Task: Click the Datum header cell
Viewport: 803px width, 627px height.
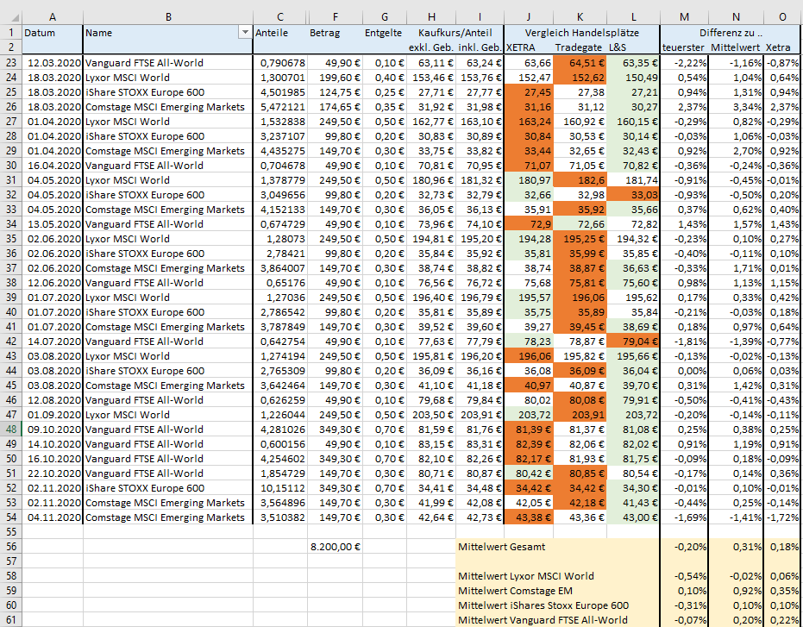Action: 52,32
